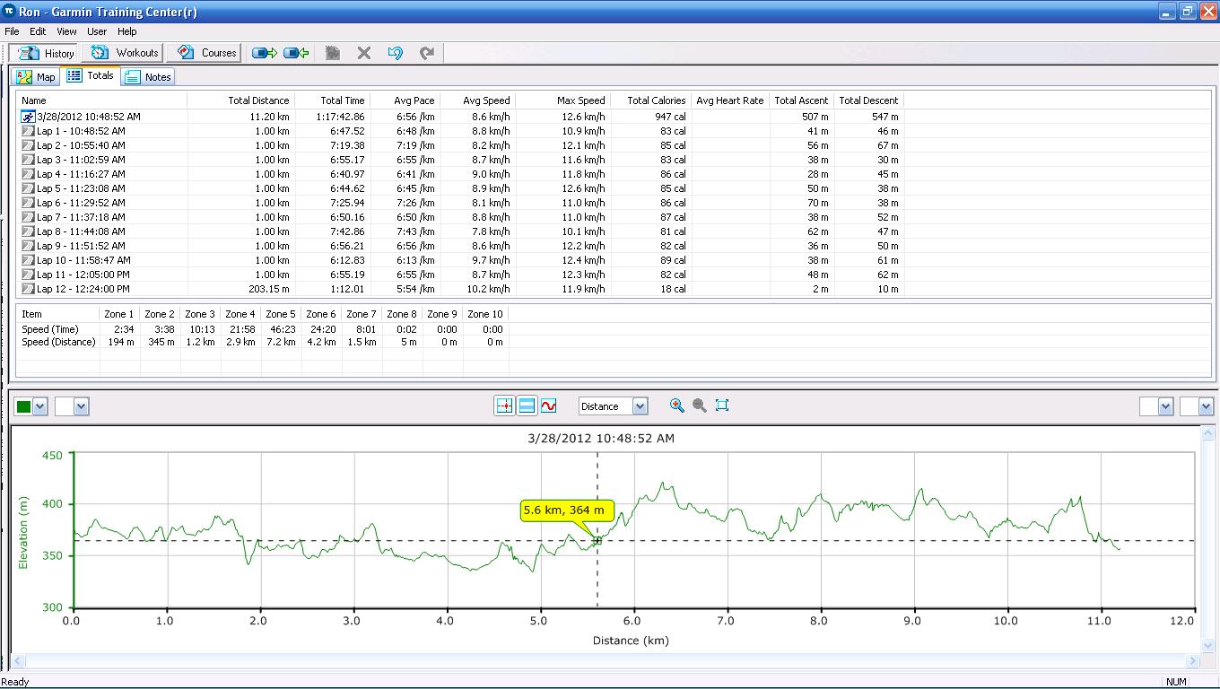Click the graph horizontal scrollbar left arrow

point(18,661)
